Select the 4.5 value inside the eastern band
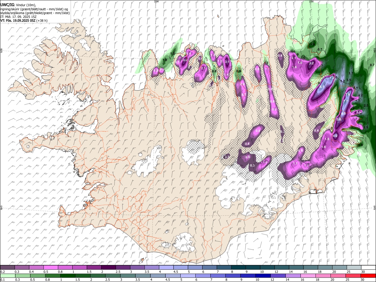 click(x=343, y=113)
